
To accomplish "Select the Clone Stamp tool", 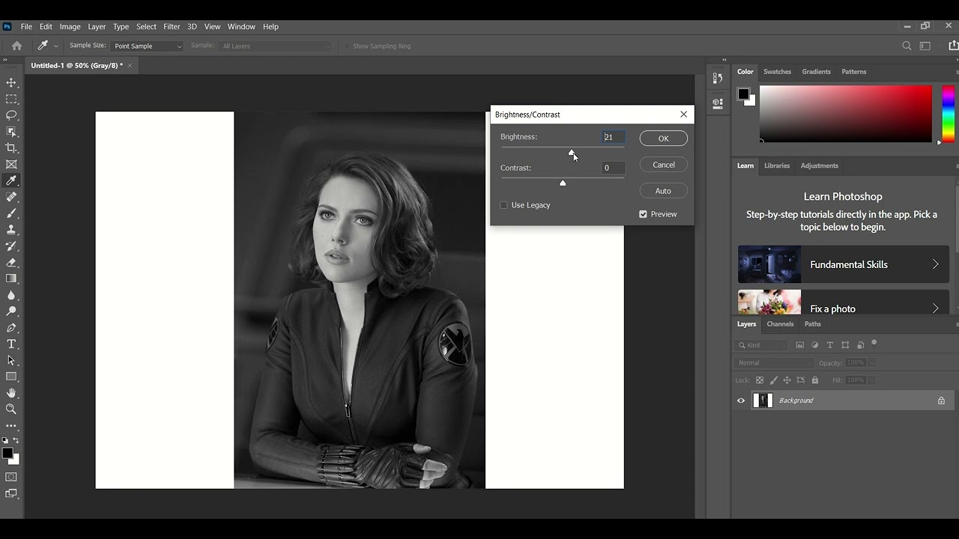I will click(x=11, y=230).
